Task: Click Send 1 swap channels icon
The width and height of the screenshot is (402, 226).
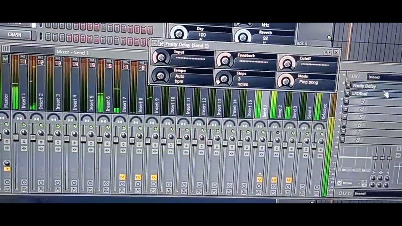Action: coord(261,154)
